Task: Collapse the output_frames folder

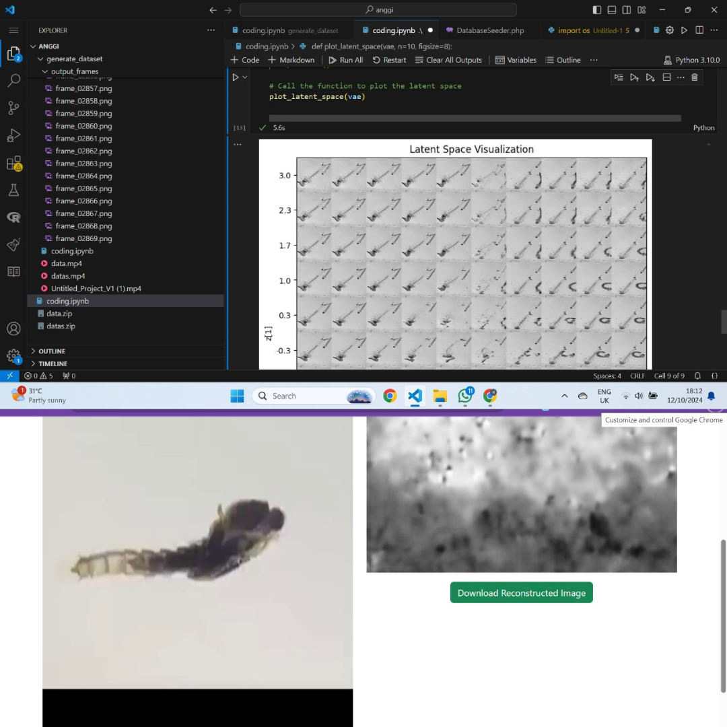Action: [x=74, y=71]
